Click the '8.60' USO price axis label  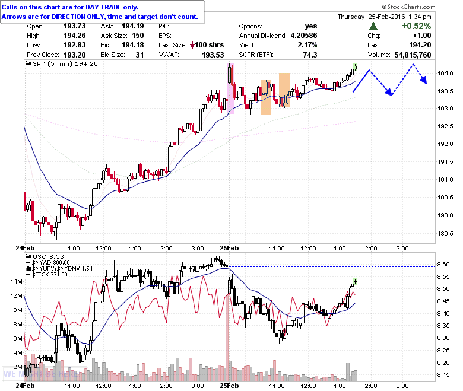point(443,265)
